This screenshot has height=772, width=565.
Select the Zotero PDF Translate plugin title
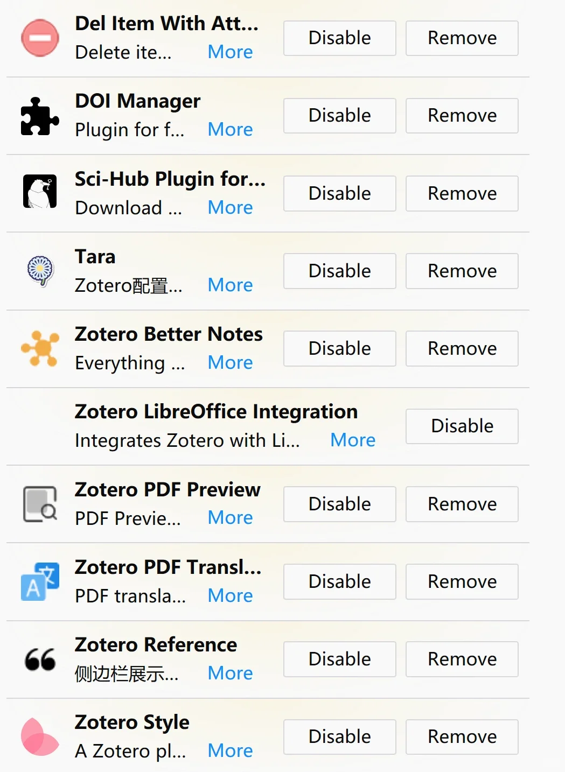click(168, 567)
